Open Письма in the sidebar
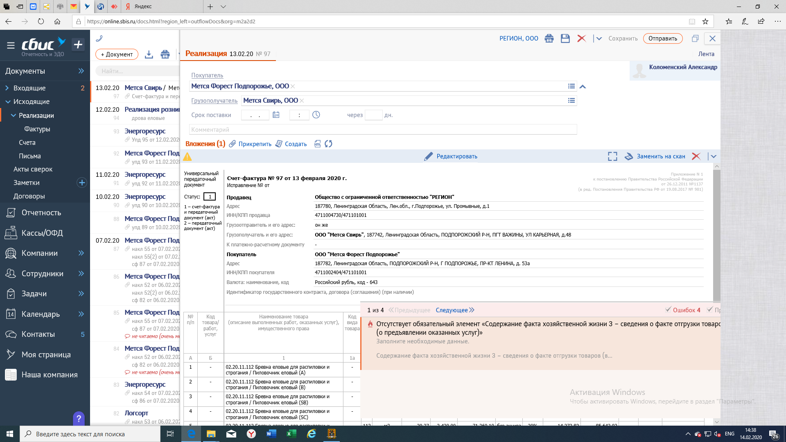 30,156
